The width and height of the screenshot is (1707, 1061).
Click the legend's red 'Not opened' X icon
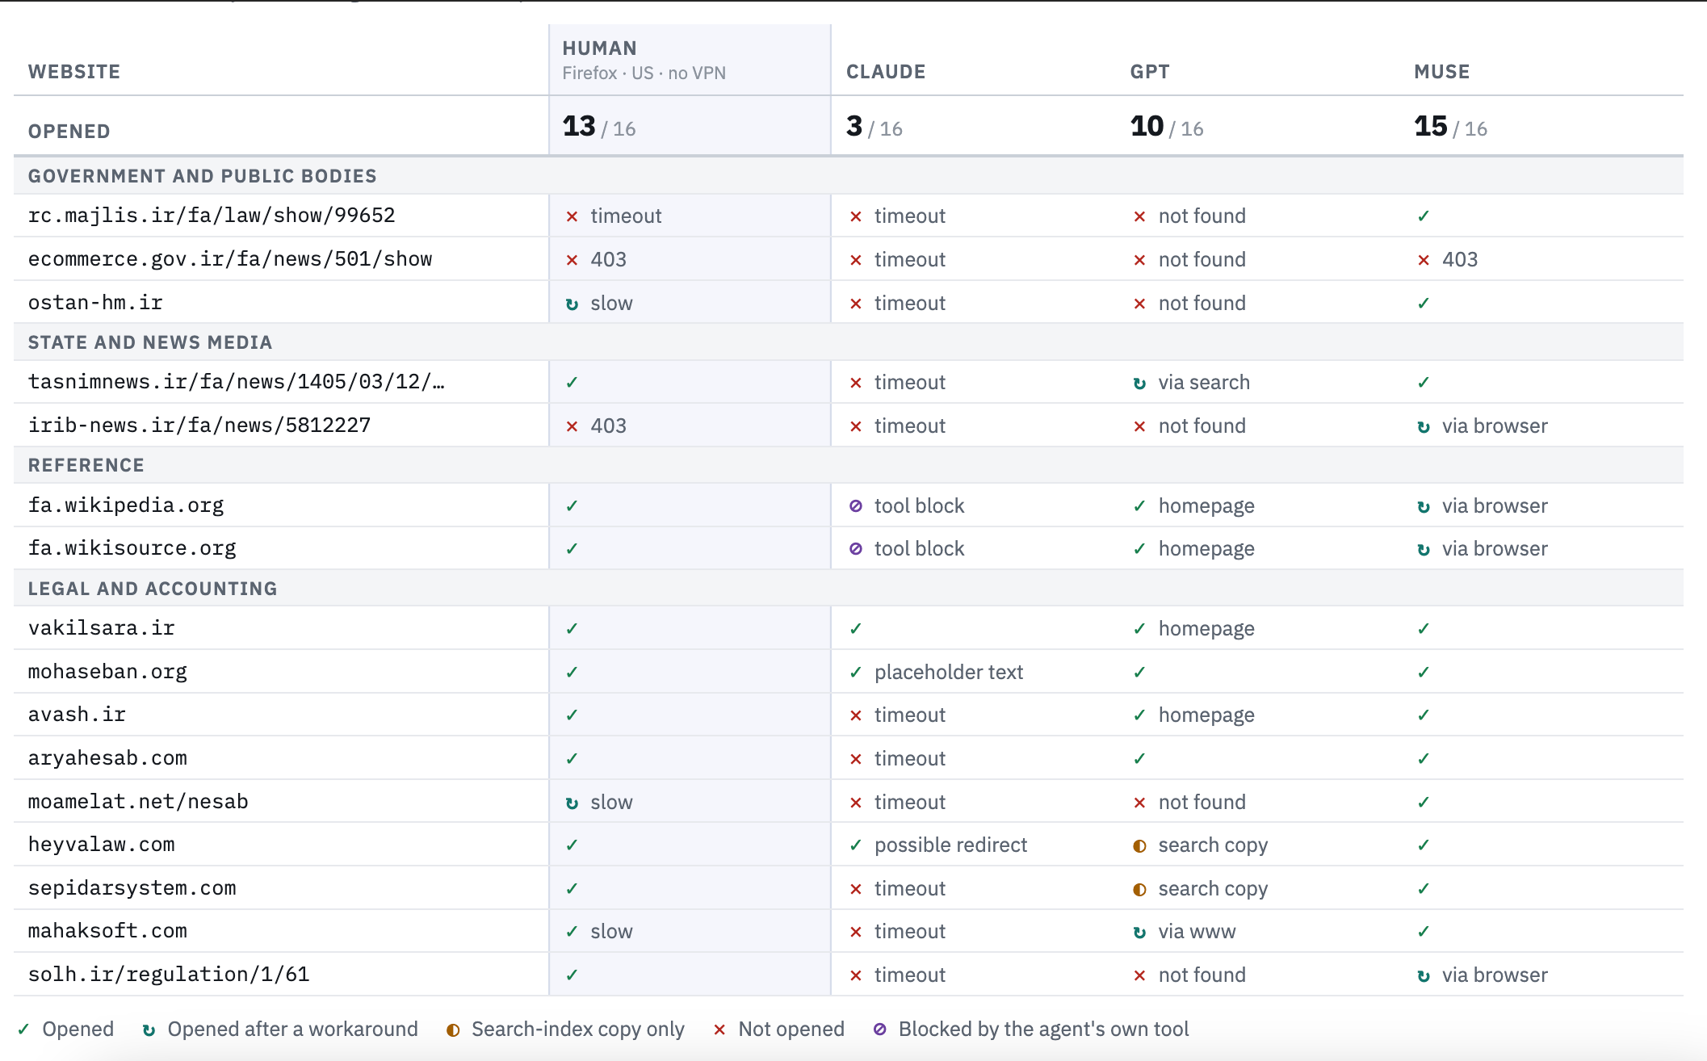click(719, 1030)
